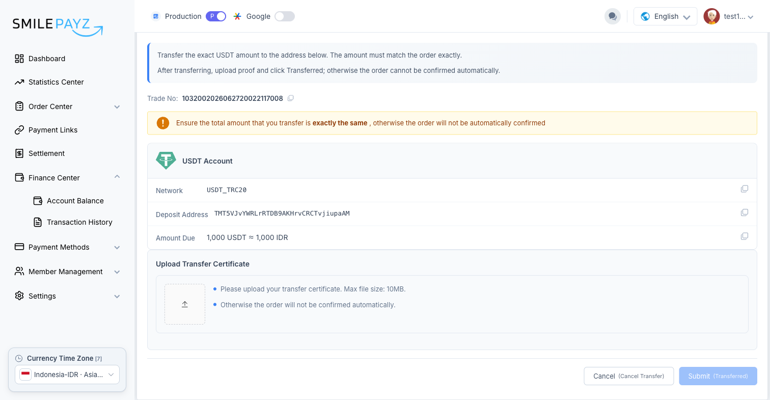The height and width of the screenshot is (400, 770).
Task: Expand the Order Center chevron
Action: tap(117, 106)
